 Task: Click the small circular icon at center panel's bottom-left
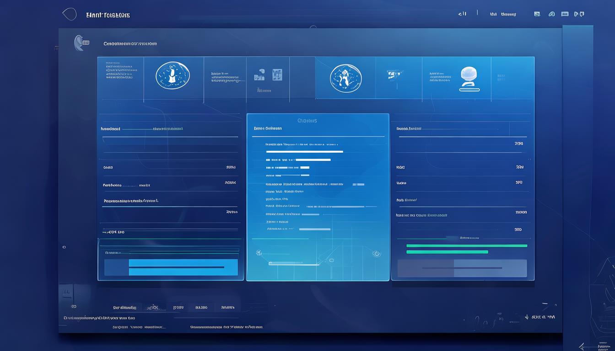[x=259, y=253]
